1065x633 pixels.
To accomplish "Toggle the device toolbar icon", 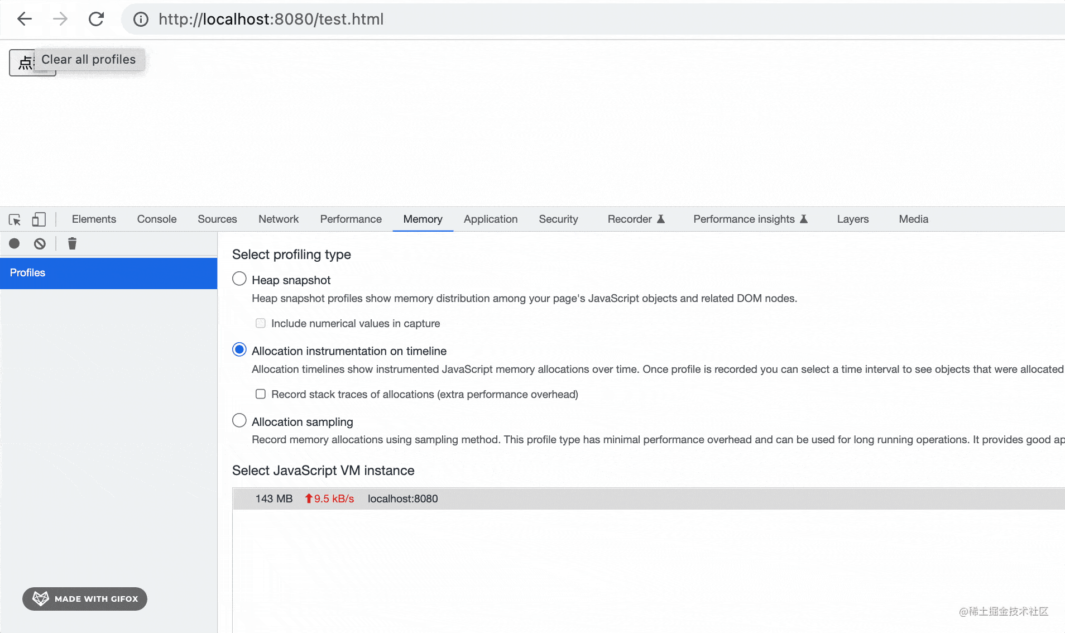I will [39, 219].
